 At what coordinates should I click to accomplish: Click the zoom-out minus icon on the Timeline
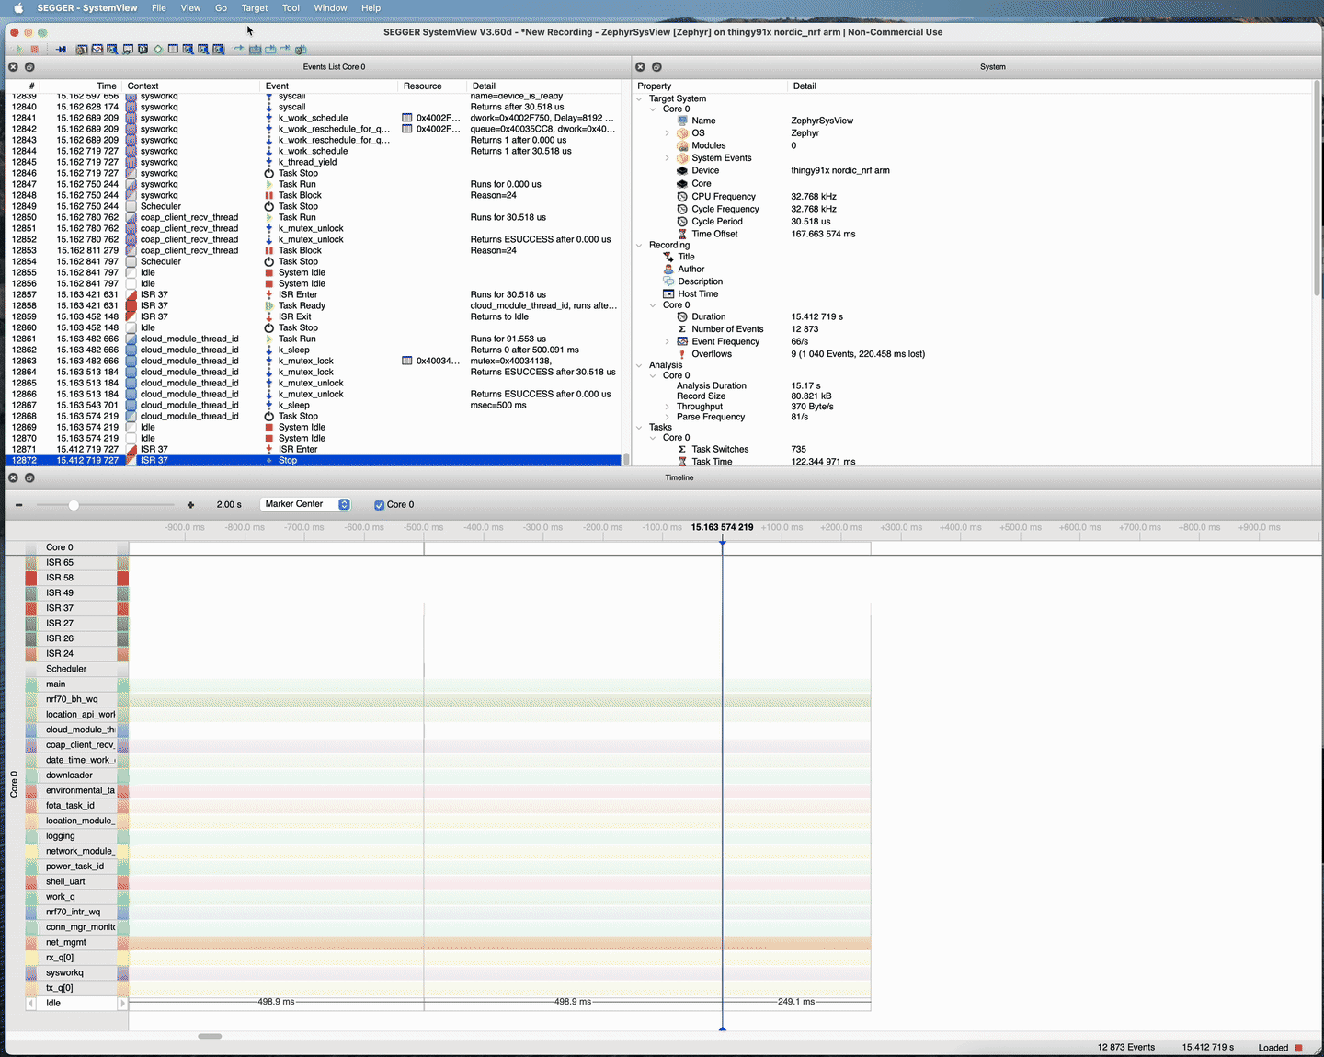point(18,504)
